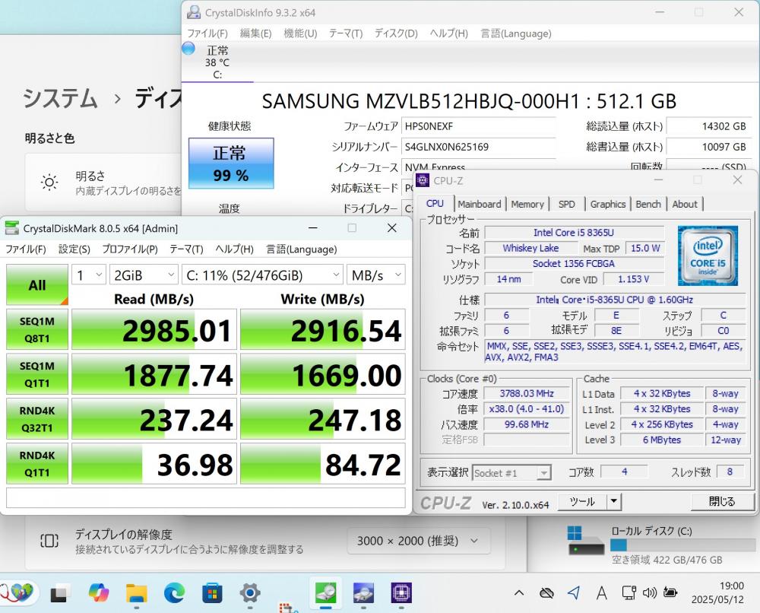Screen dimensions: 760x613
Task: Open the CPU-Z tools dropdown arrow
Action: click(614, 501)
